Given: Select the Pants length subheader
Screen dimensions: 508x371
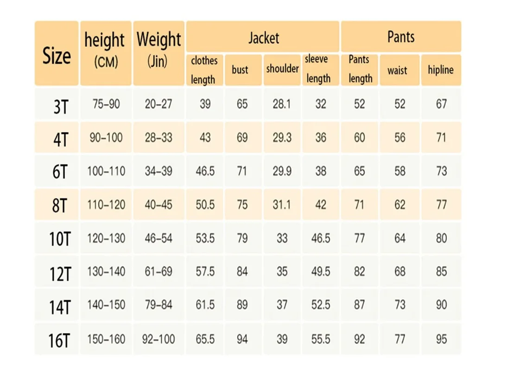Looking at the screenshot, I should pos(360,69).
